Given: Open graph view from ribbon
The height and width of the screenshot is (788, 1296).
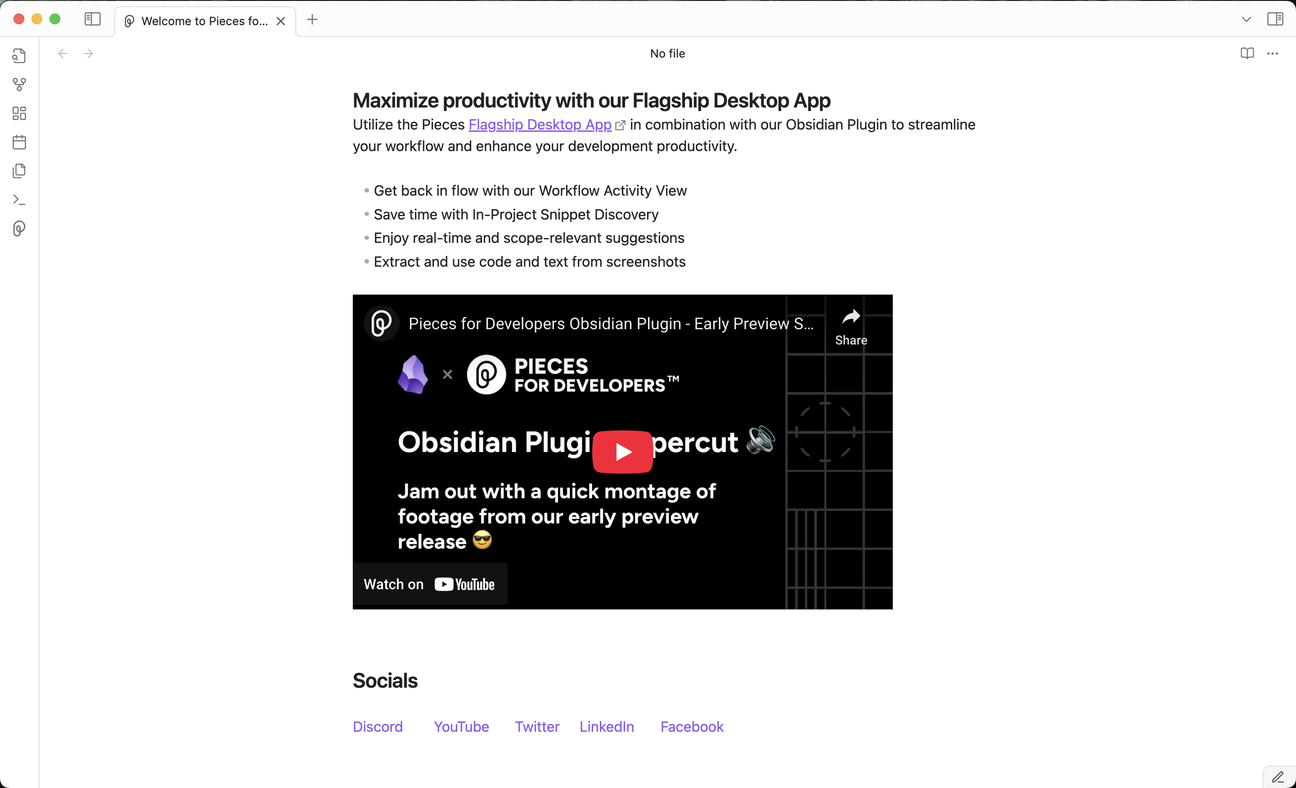Looking at the screenshot, I should pyautogui.click(x=19, y=85).
